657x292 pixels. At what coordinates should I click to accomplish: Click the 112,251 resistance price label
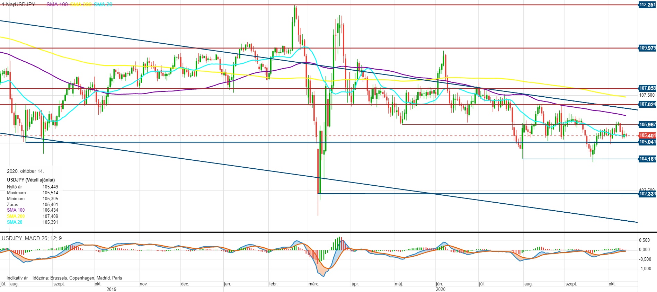[647, 5]
